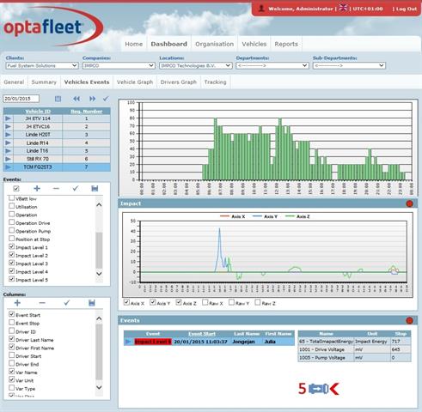Save event selection with Events disk icon

pos(95,189)
